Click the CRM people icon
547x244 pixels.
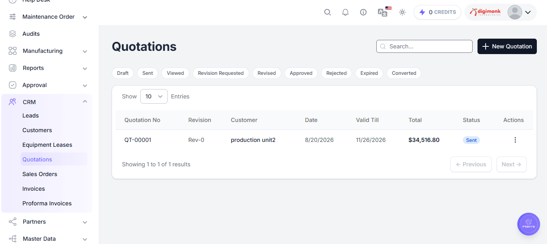[x=13, y=102]
